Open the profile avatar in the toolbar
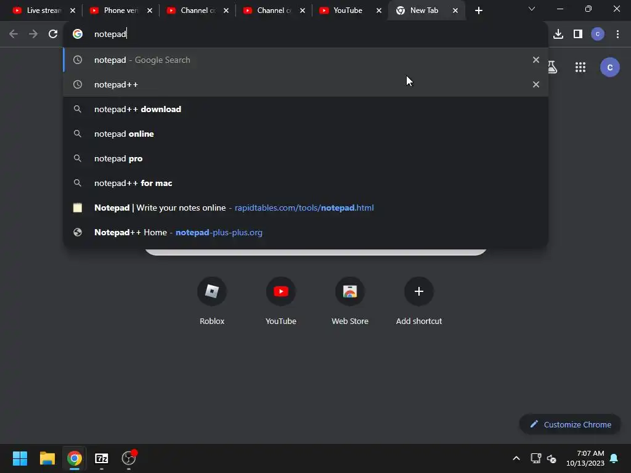The height and width of the screenshot is (473, 631). pos(598,34)
